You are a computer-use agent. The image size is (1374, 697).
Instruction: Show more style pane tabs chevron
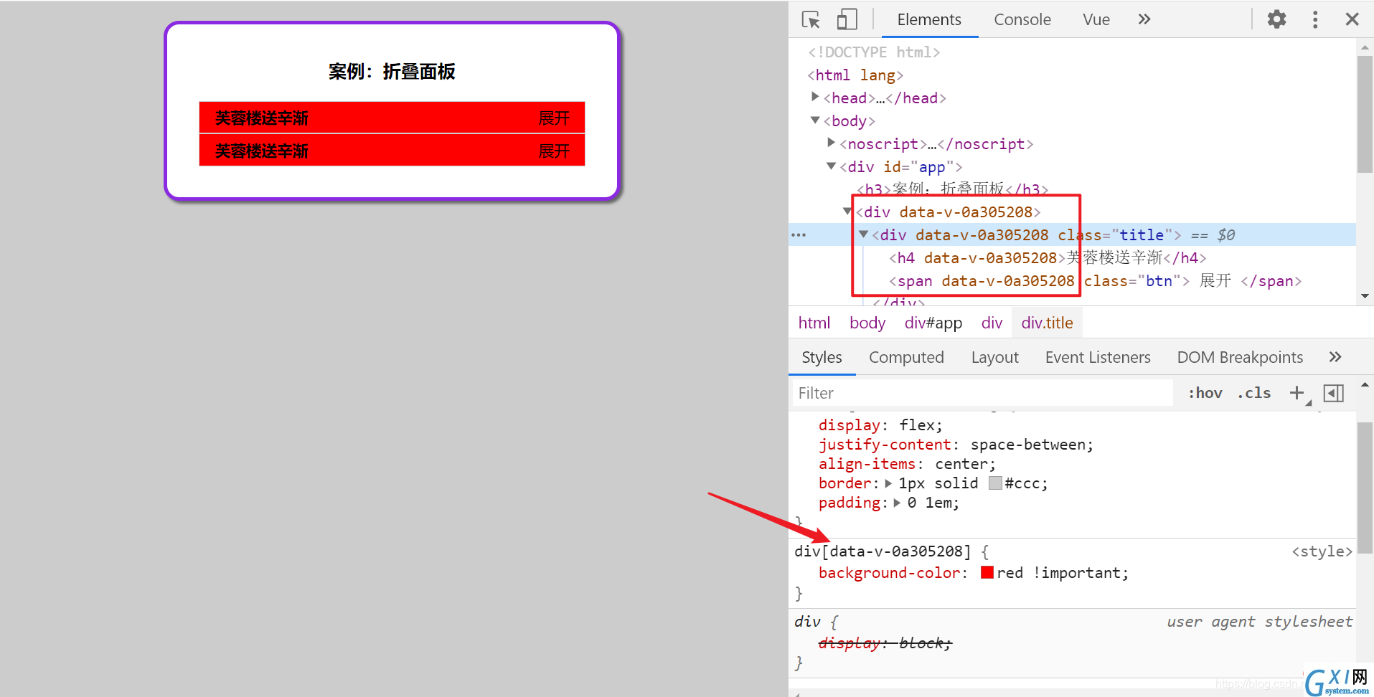pos(1335,356)
